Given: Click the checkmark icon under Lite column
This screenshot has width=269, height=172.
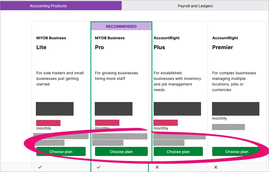Looking at the screenshot, I should (40, 167).
